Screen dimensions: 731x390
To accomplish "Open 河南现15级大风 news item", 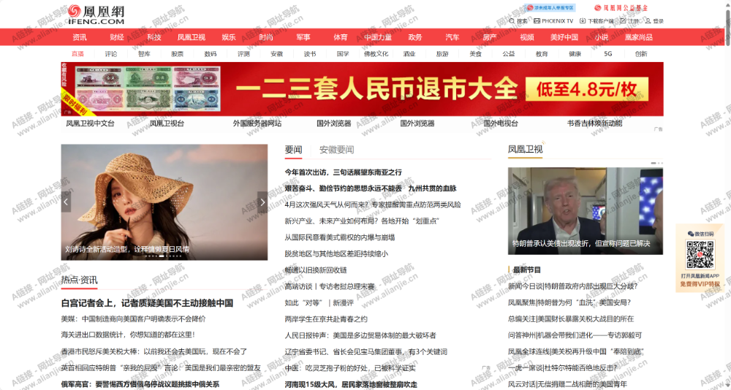I will click(x=351, y=384).
